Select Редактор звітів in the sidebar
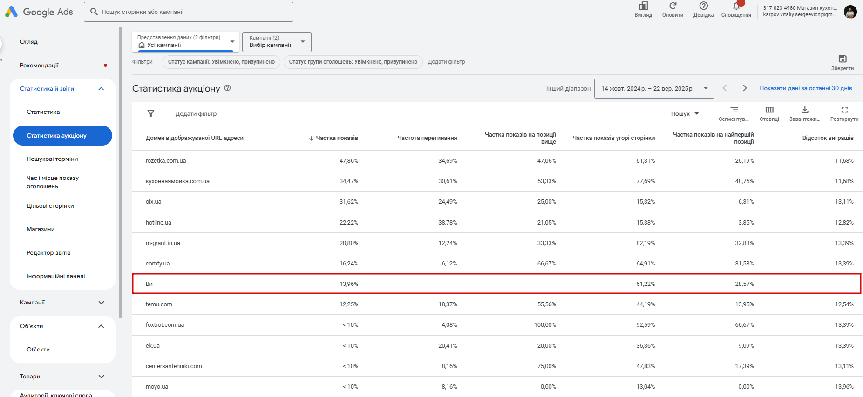Image resolution: width=863 pixels, height=397 pixels. click(48, 253)
